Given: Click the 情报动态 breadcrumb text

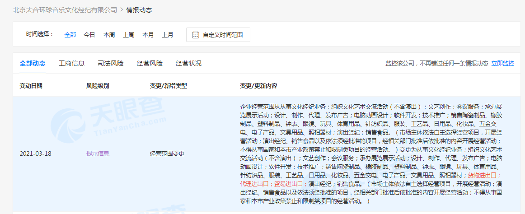Looking at the screenshot, I should [x=139, y=10].
